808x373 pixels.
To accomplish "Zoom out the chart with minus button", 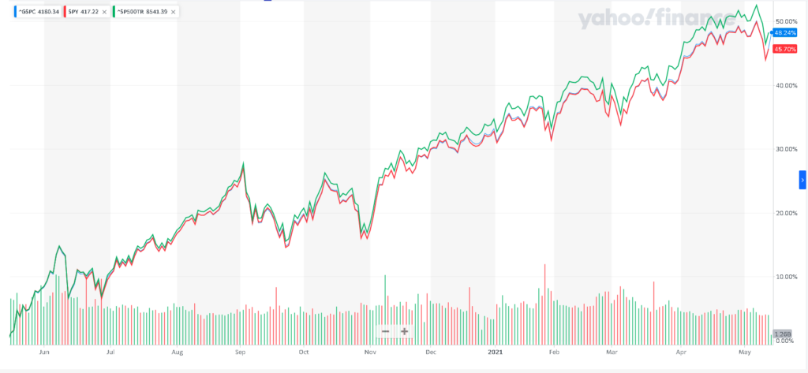I will click(x=385, y=332).
